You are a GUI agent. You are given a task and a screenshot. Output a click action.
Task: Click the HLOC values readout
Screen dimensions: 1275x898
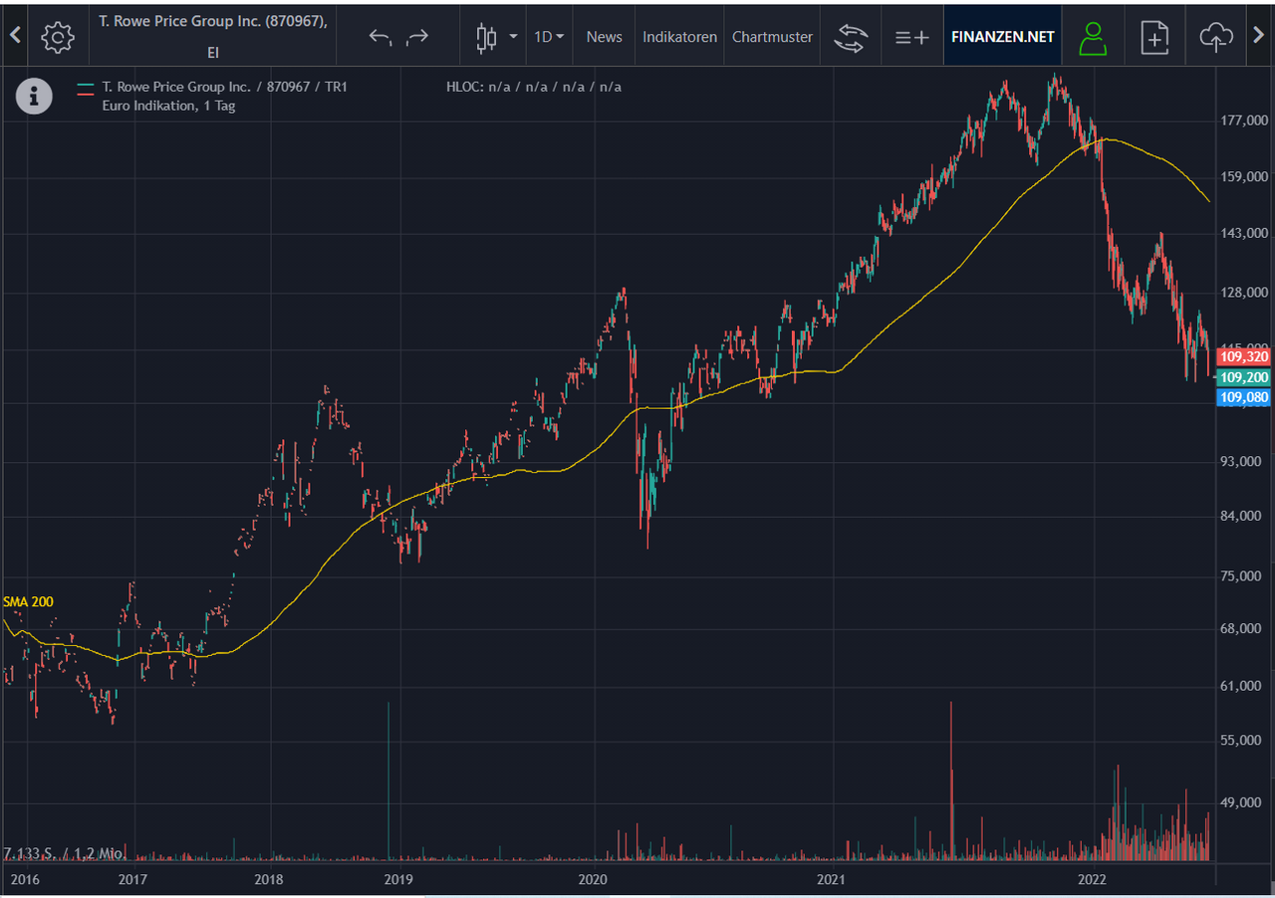[534, 87]
